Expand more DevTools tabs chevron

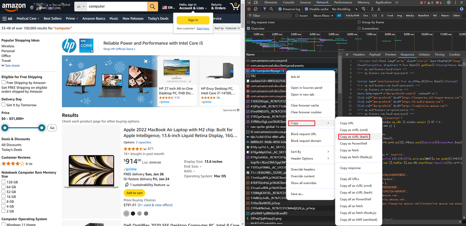coord(398,3)
